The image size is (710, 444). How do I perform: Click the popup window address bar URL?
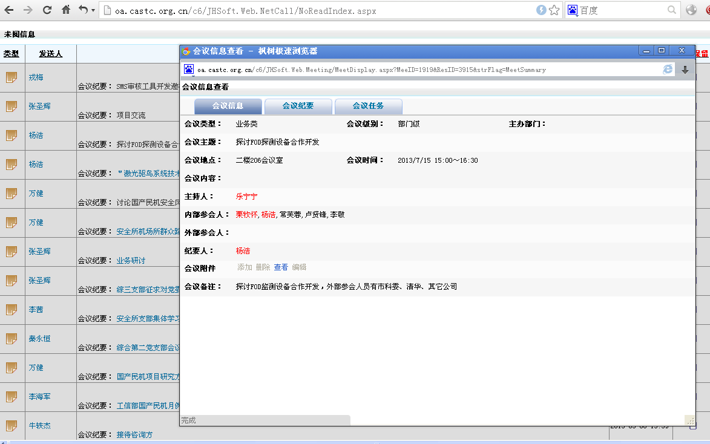(371, 70)
